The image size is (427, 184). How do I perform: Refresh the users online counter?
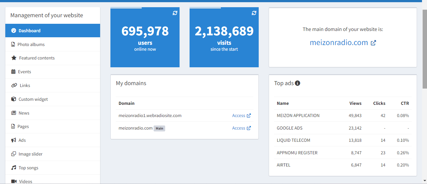pos(175,13)
